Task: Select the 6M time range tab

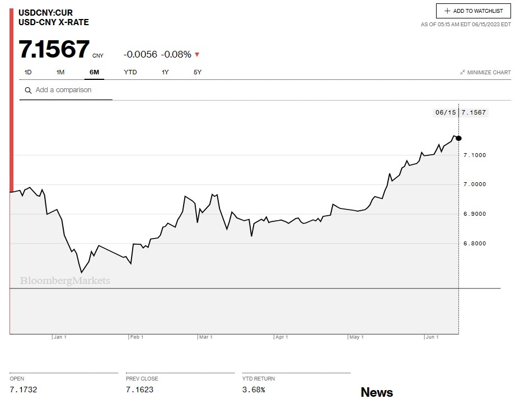Action: click(94, 72)
